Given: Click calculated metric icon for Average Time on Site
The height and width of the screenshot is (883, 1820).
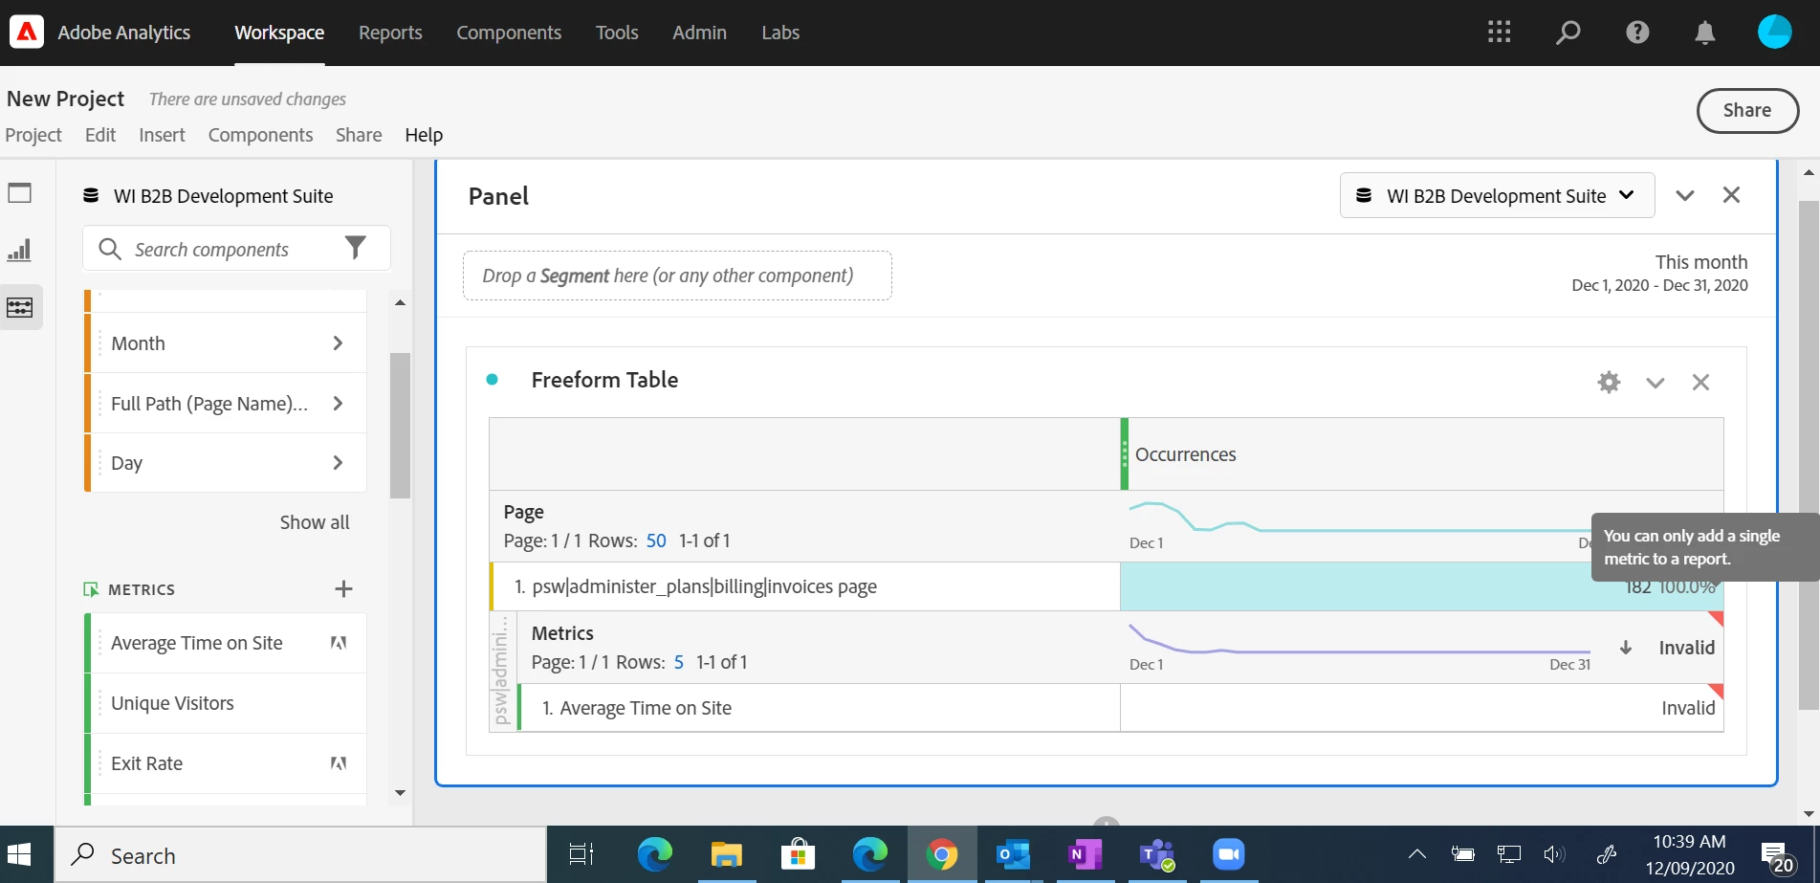Looking at the screenshot, I should 339,643.
